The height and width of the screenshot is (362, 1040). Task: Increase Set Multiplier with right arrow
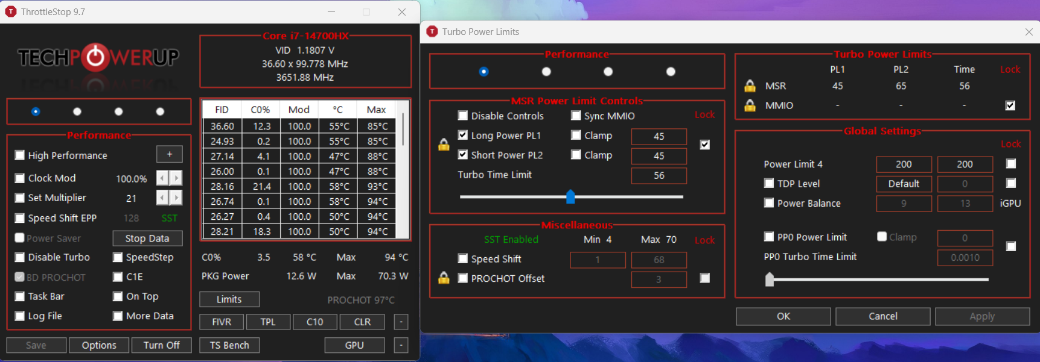coord(176,198)
